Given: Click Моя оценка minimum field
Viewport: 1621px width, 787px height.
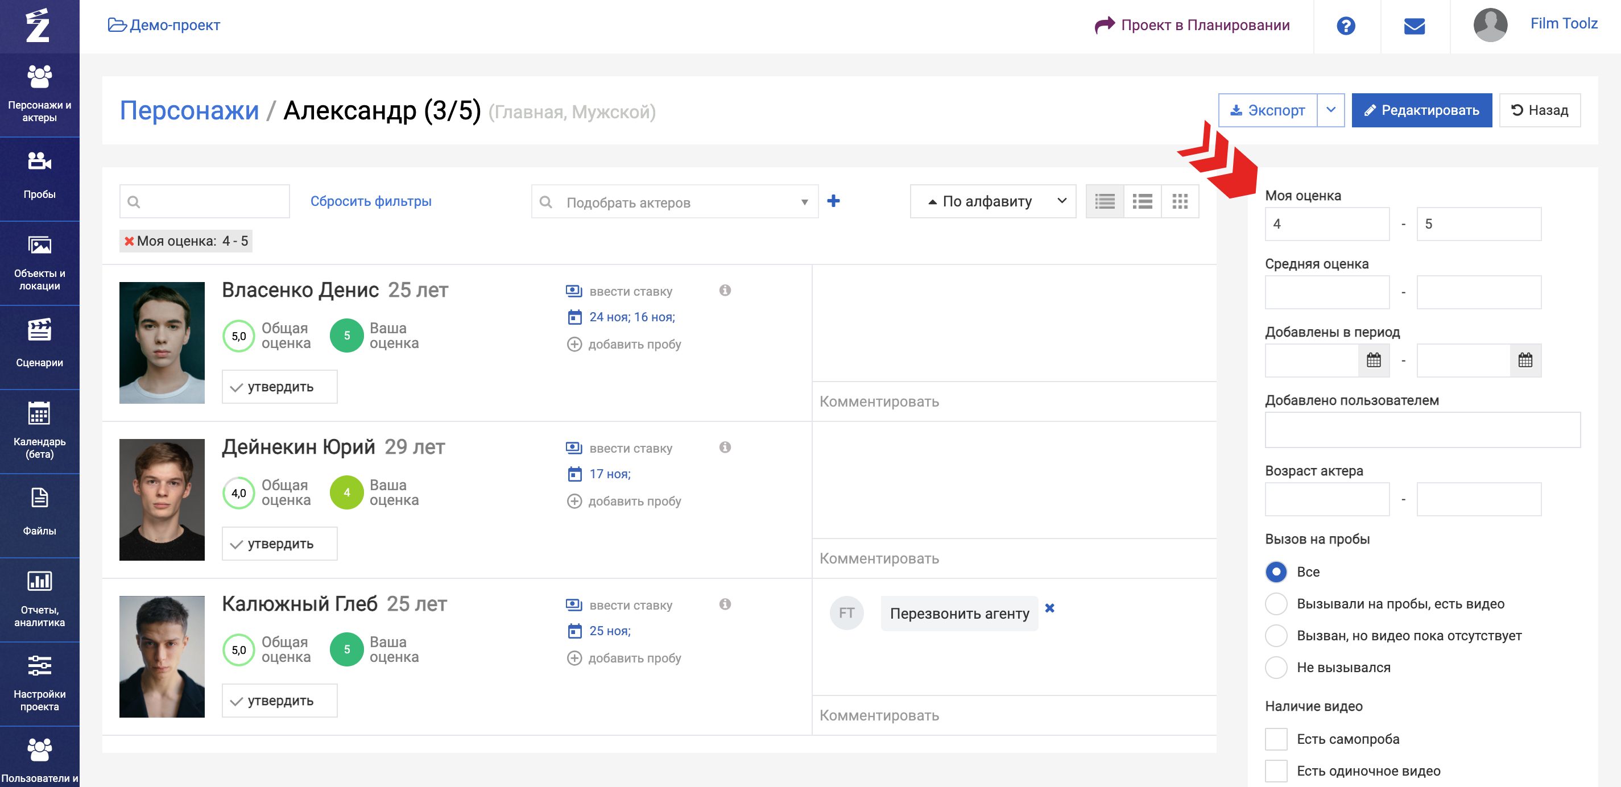Looking at the screenshot, I should pyautogui.click(x=1327, y=224).
